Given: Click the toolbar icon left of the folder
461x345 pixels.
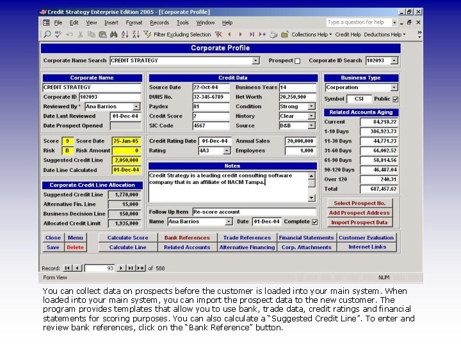Looking at the screenshot, I should (274, 35).
